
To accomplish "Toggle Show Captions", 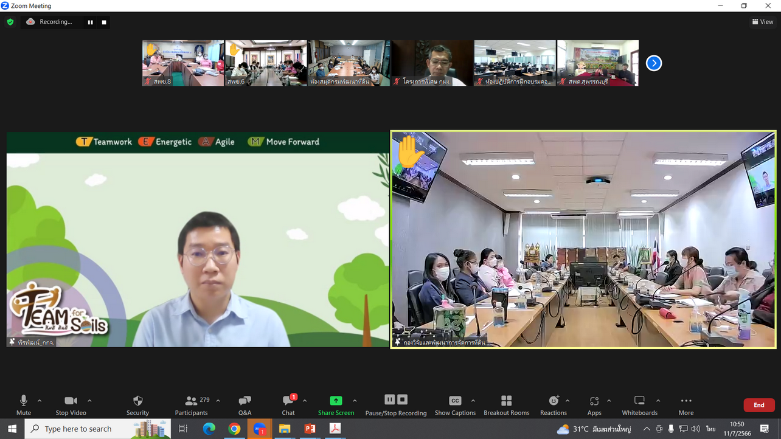I will (455, 405).
